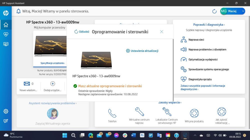Expand the Maciej account dropdown
Viewport: 250px width, 140px height.
pyautogui.click(x=243, y=11)
